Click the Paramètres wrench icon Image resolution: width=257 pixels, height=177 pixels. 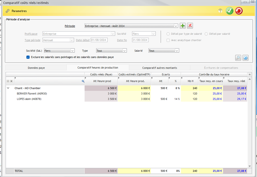pos(7,11)
